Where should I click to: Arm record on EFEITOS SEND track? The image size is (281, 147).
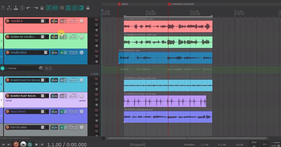(7, 127)
